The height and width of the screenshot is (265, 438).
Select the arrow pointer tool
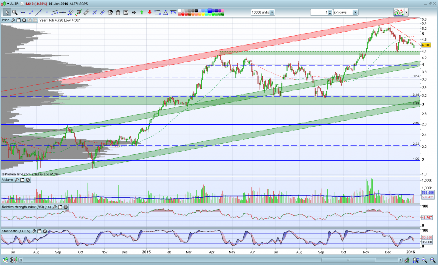pos(7,12)
